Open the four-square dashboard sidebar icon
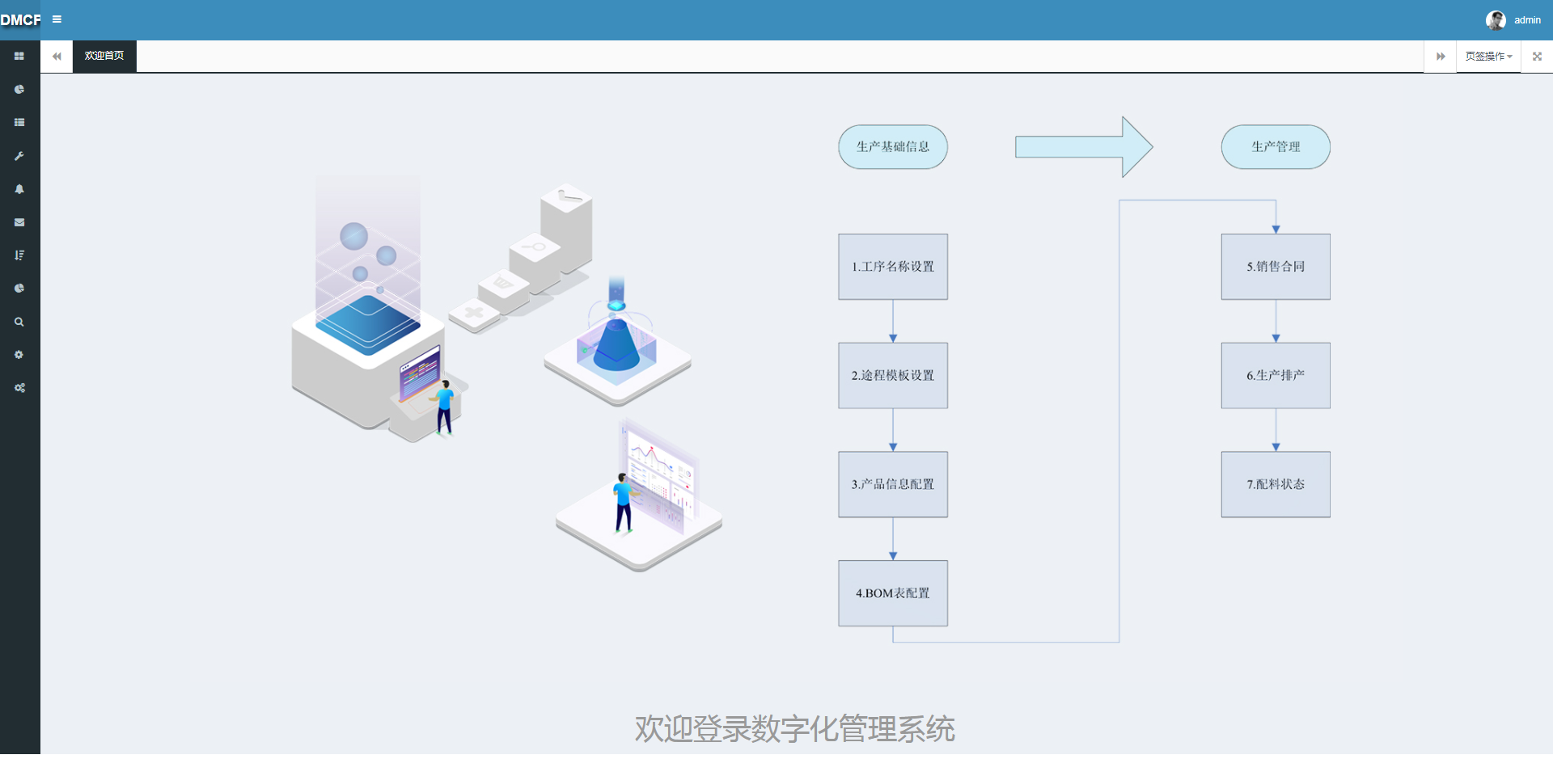This screenshot has height=759, width=1553. pos(19,57)
